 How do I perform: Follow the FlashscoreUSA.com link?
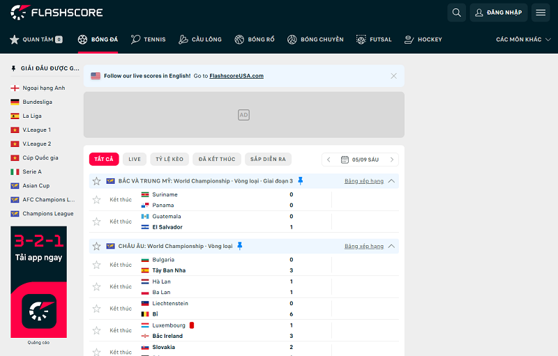click(x=236, y=76)
